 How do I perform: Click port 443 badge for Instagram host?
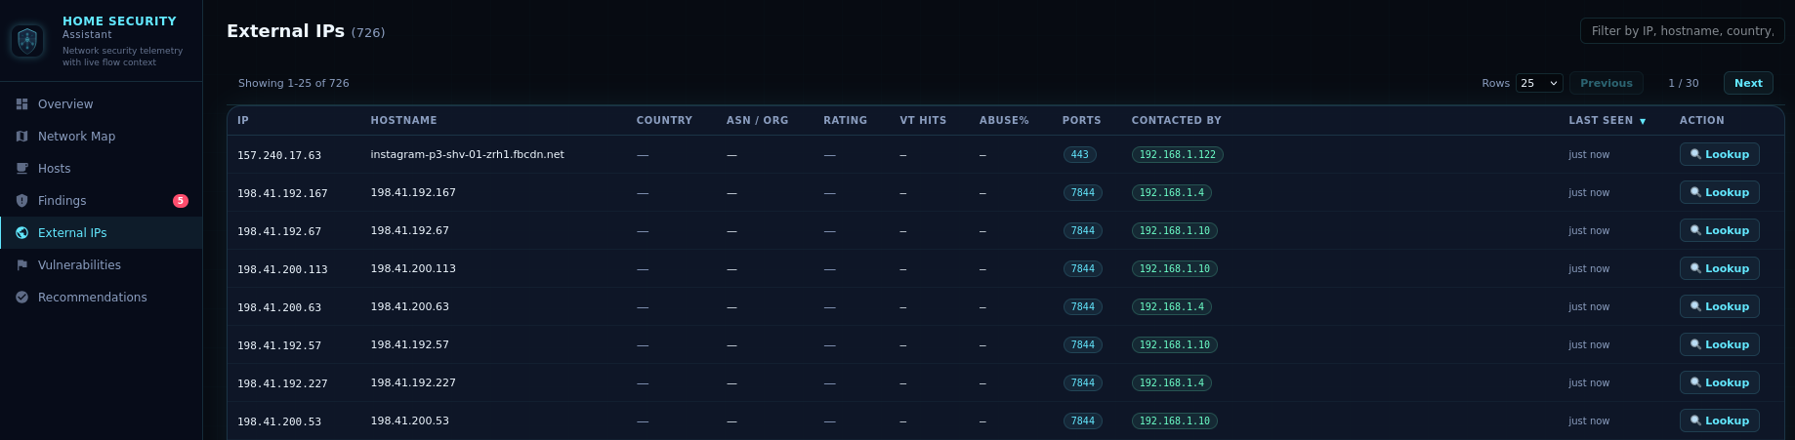[x=1079, y=155]
